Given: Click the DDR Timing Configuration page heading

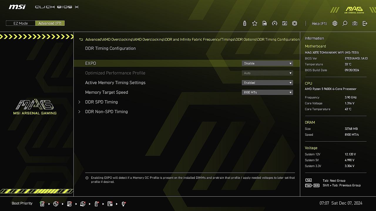Looking at the screenshot, I should coord(110,48).
